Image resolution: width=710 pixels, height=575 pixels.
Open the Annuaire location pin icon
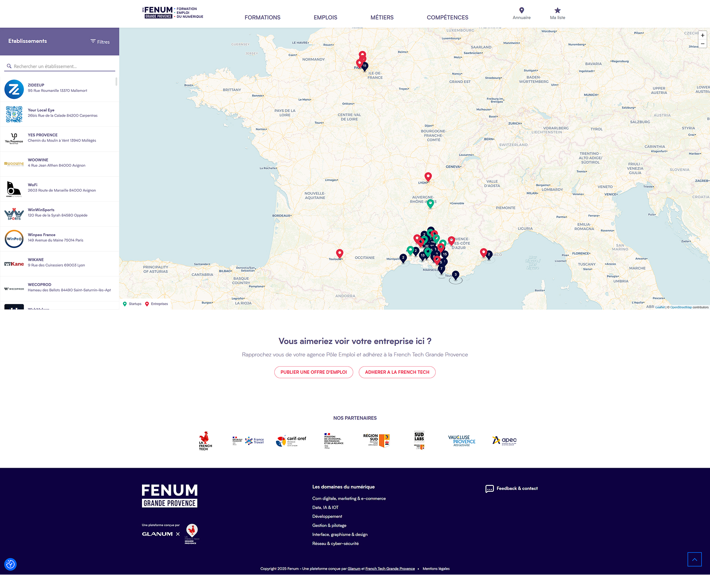(521, 10)
